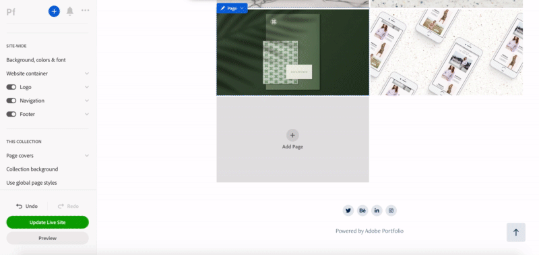Open the three-dot more options menu

click(x=86, y=10)
